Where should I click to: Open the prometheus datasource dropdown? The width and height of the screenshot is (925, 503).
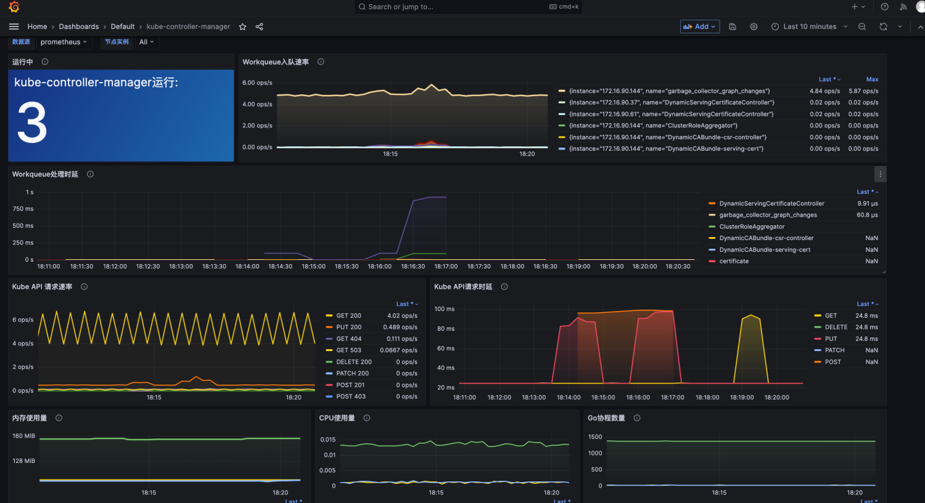[x=64, y=42]
